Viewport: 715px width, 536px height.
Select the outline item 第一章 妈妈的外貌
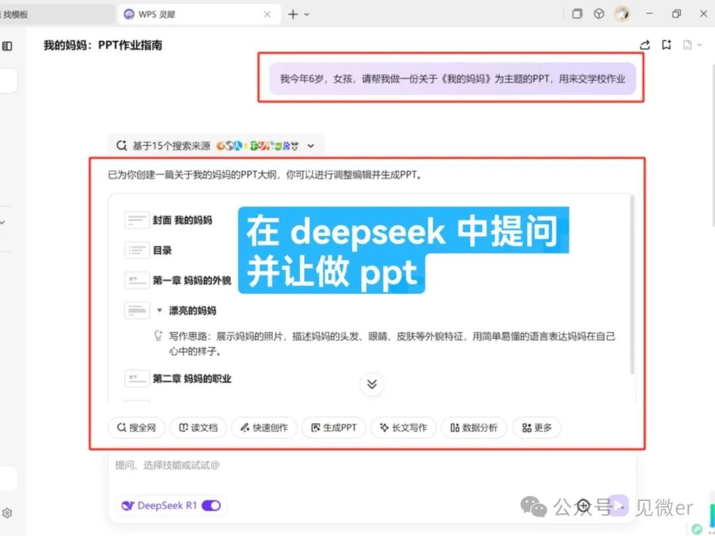point(192,281)
